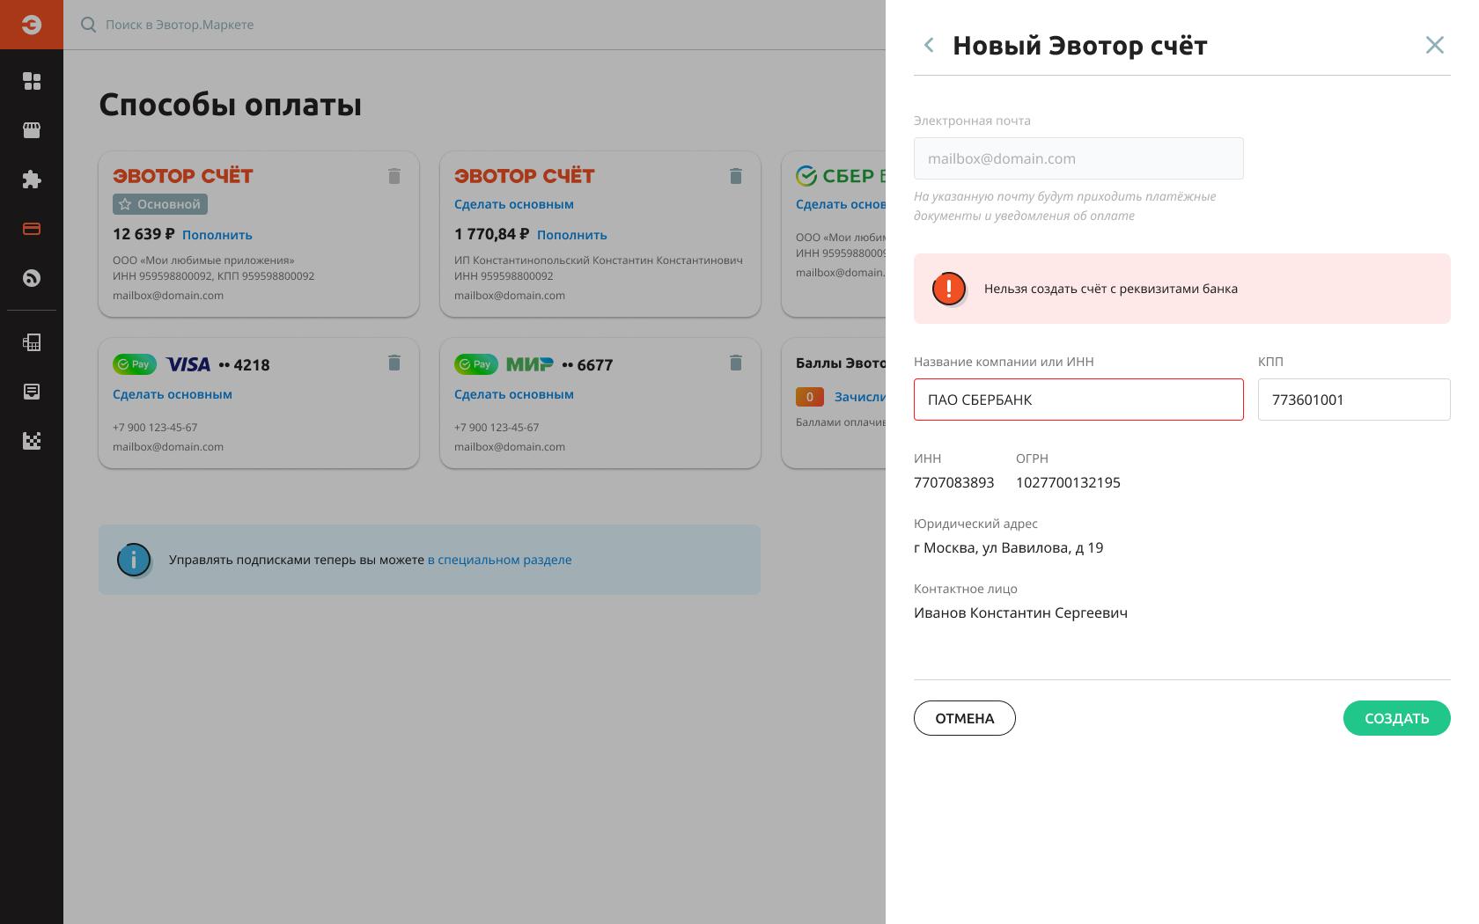Delete the 1 770,84 ₽ Эвотор счёт card
This screenshot has width=1479, height=924.
click(736, 176)
